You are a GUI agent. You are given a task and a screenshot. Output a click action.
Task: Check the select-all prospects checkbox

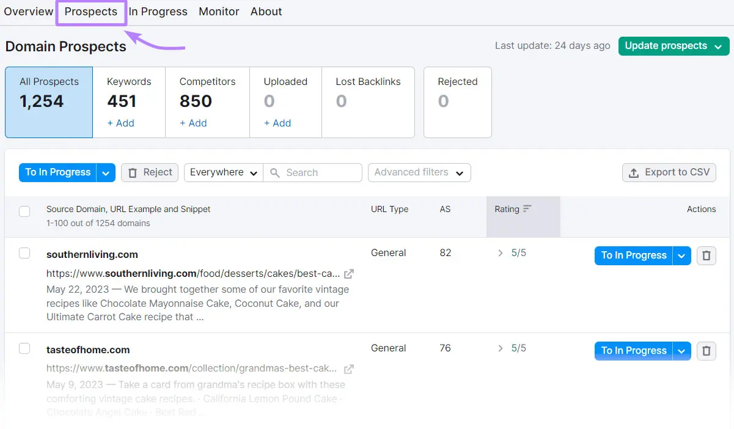[24, 211]
